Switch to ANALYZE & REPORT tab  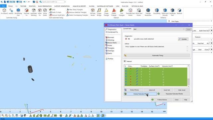79,6
